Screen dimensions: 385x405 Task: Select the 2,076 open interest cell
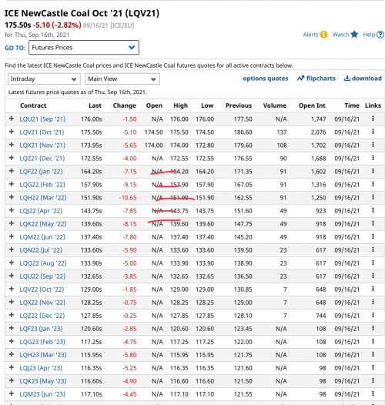coord(318,132)
